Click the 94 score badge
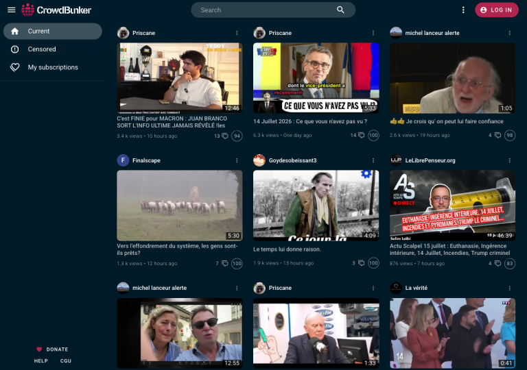The width and height of the screenshot is (527, 370). (x=237, y=136)
